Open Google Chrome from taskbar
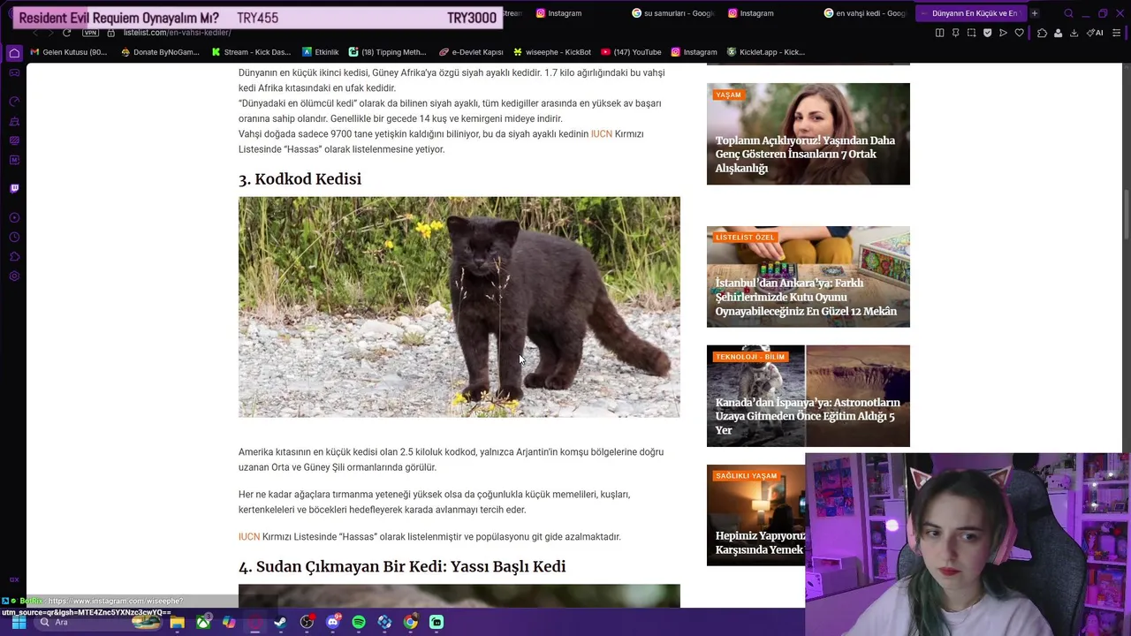Image resolution: width=1131 pixels, height=636 pixels. 411,622
